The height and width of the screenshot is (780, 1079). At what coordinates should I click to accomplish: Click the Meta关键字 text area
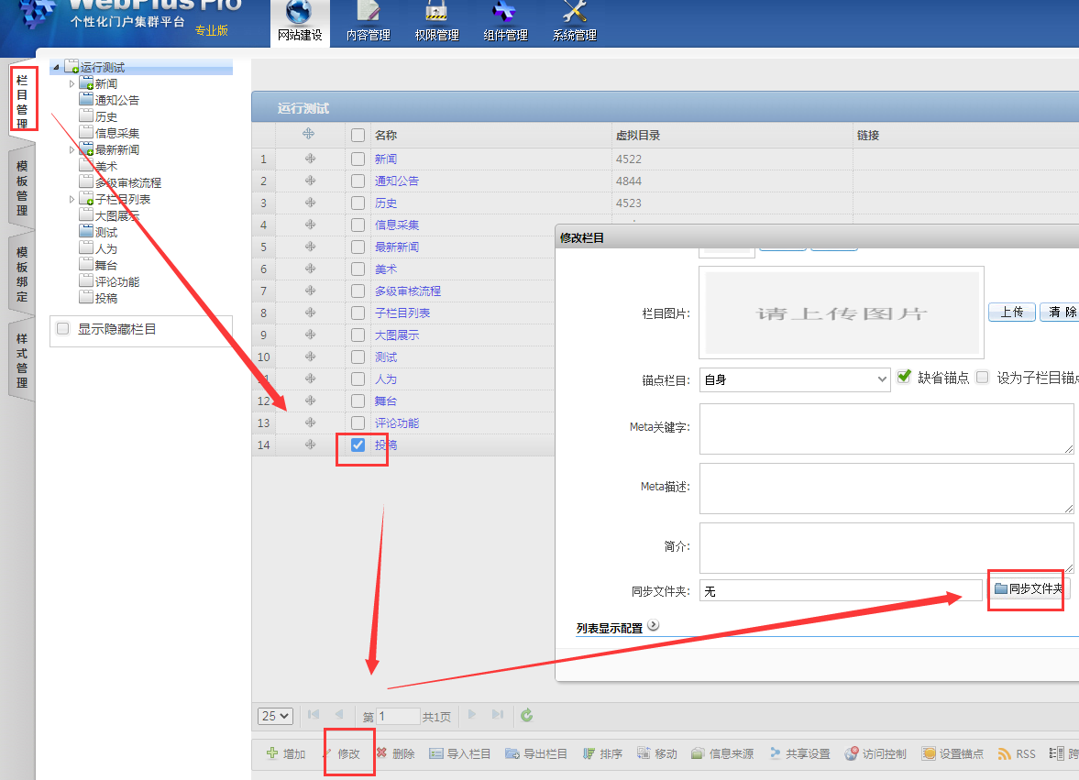pyautogui.click(x=886, y=429)
